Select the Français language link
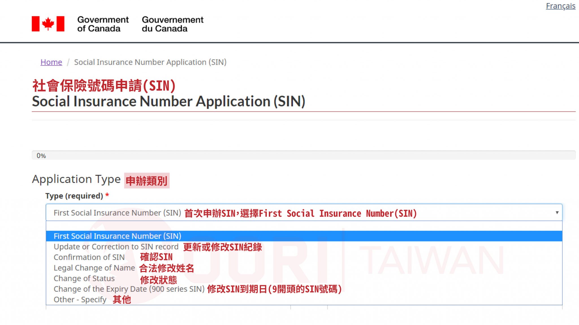Viewport: 579px width, 325px height. pos(561,6)
